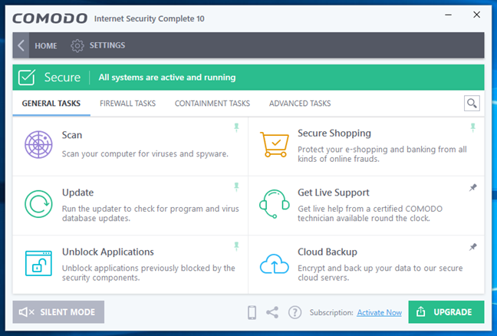Click the Settings gear icon

pos(77,46)
